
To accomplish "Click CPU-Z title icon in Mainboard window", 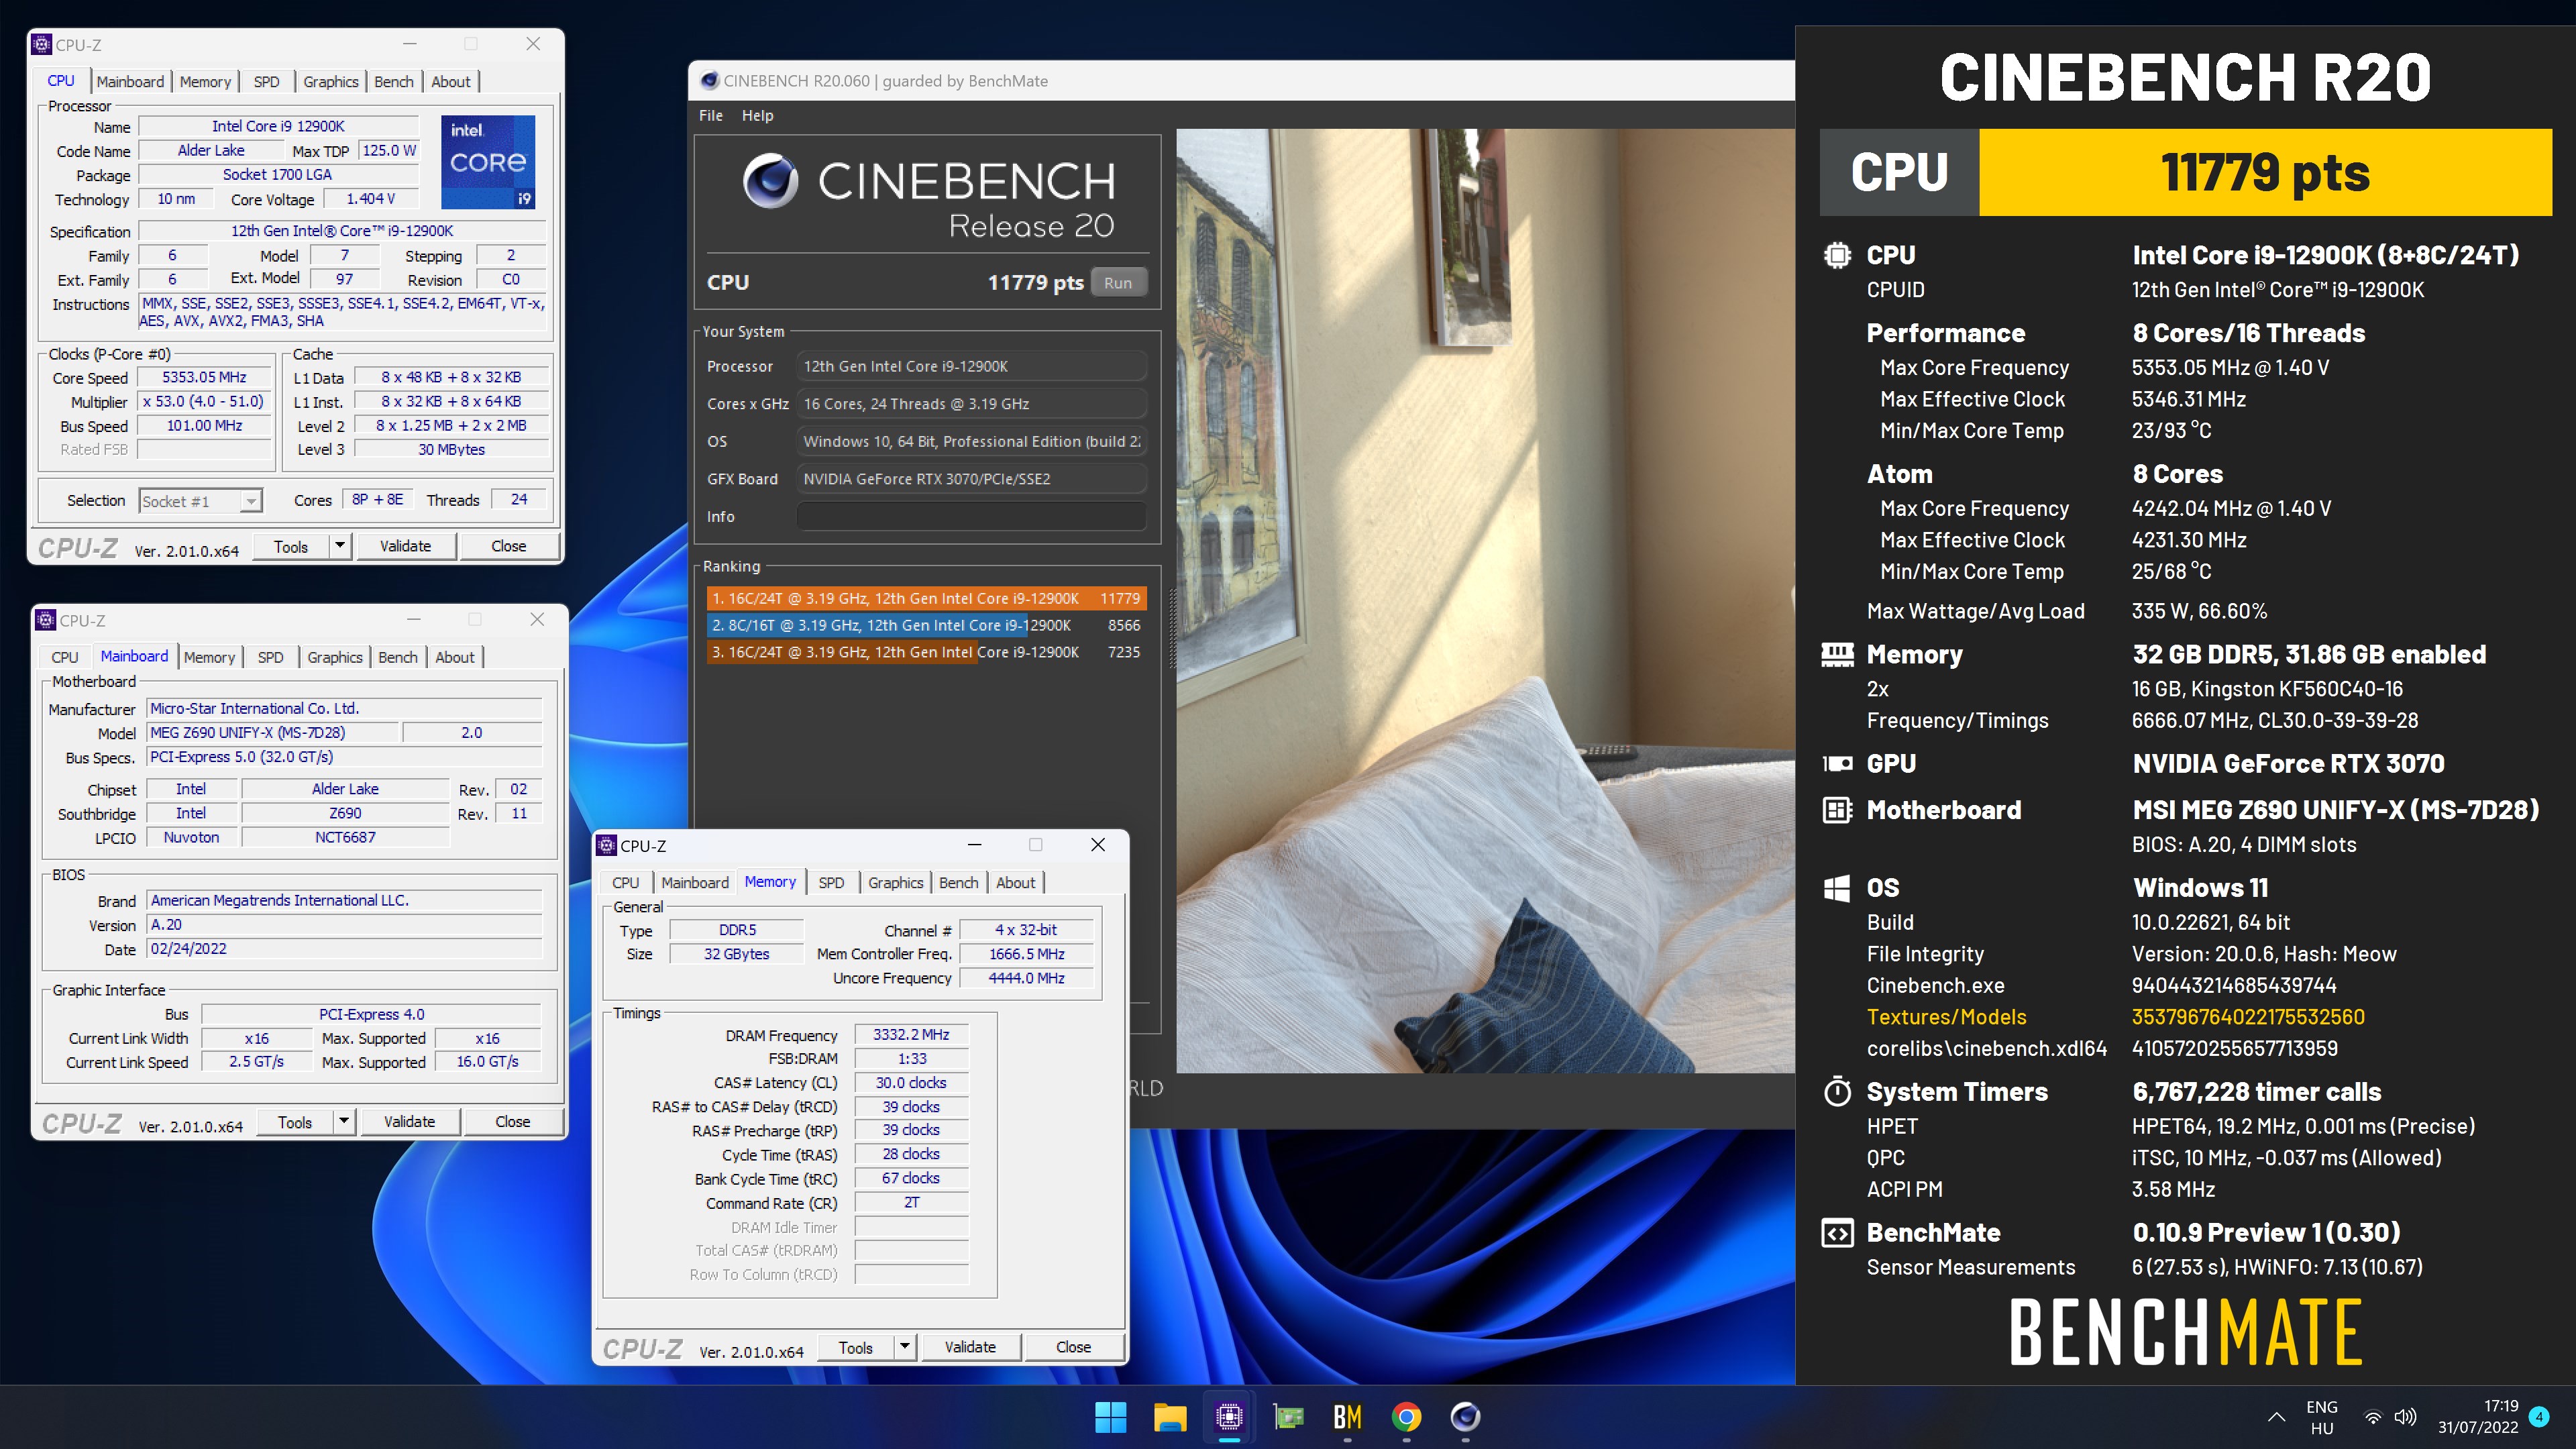I will pos(45,620).
